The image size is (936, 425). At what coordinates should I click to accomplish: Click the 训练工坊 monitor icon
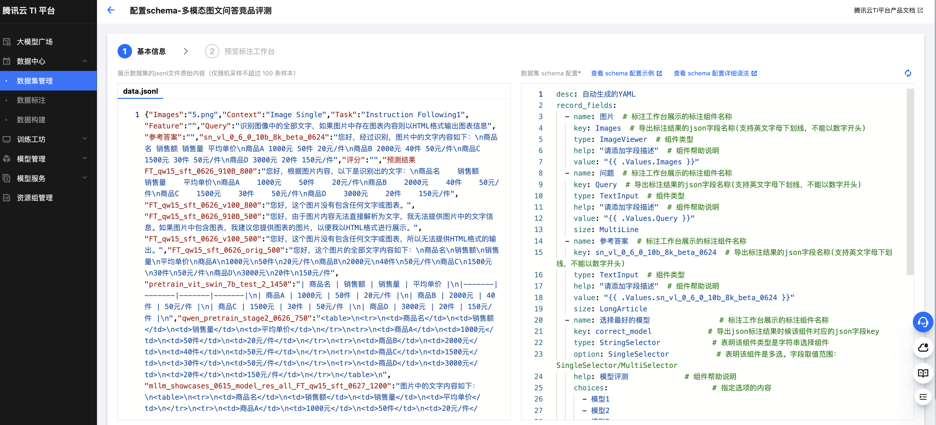pyautogui.click(x=7, y=139)
